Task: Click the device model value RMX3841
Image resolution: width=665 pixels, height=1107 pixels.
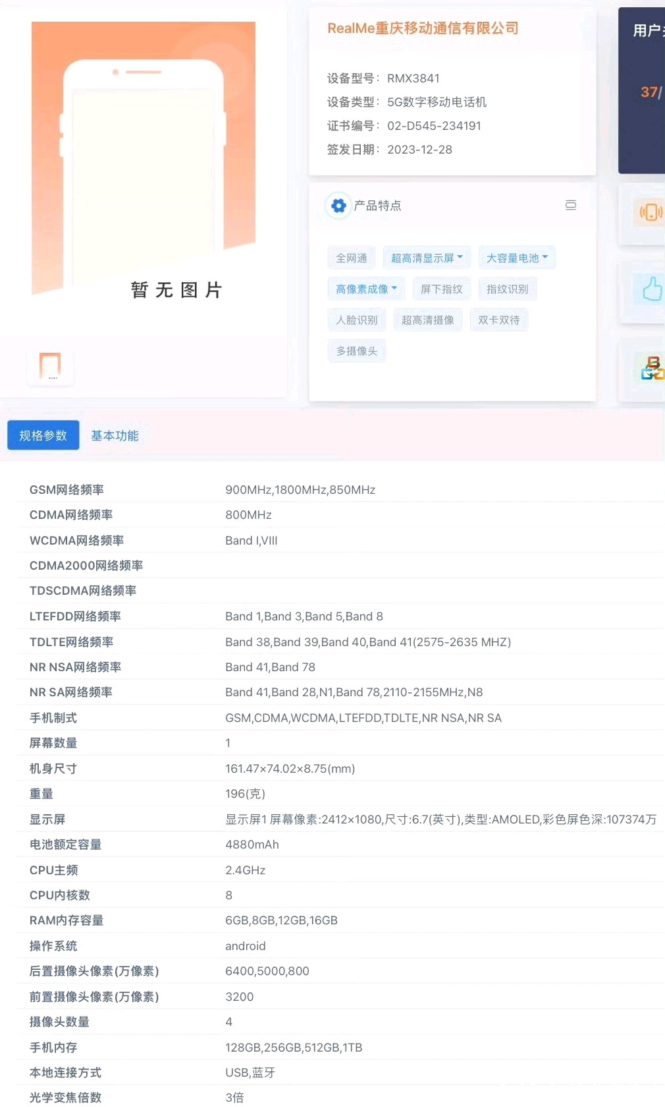Action: point(413,78)
